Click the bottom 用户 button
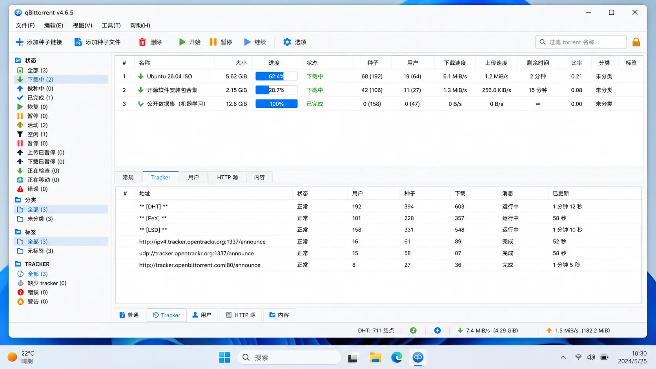The height and width of the screenshot is (369, 656). point(202,315)
